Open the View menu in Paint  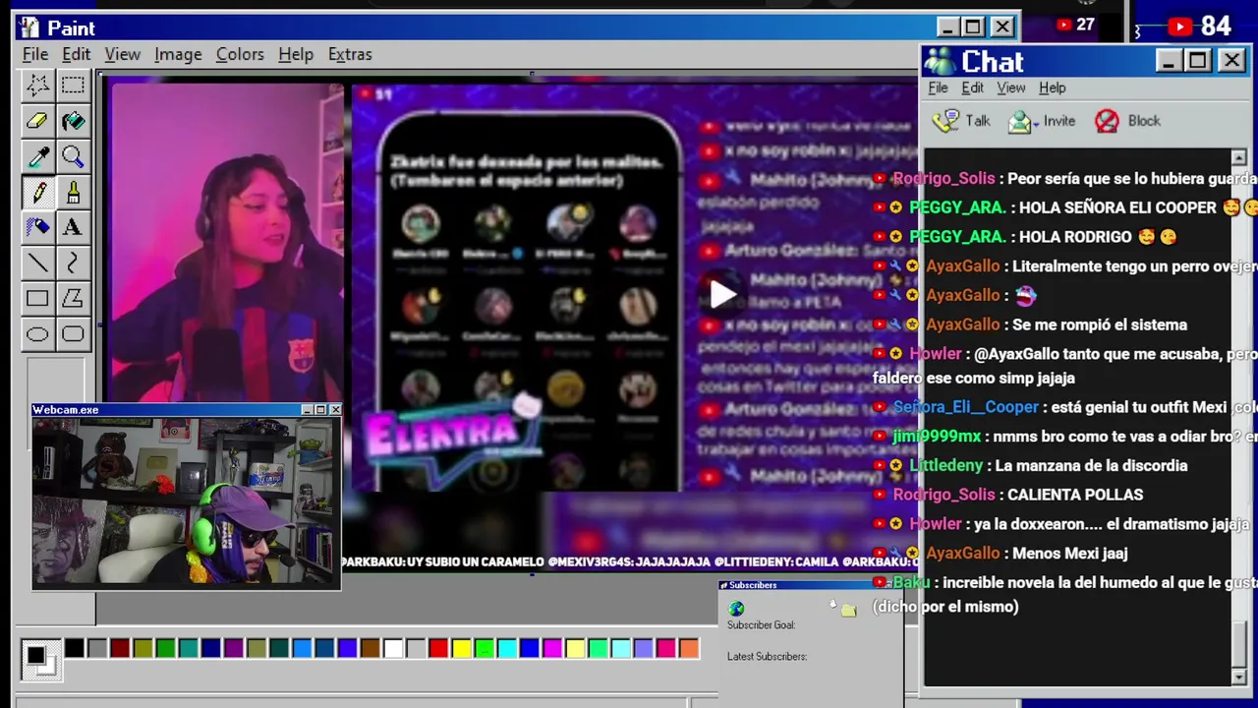click(123, 54)
